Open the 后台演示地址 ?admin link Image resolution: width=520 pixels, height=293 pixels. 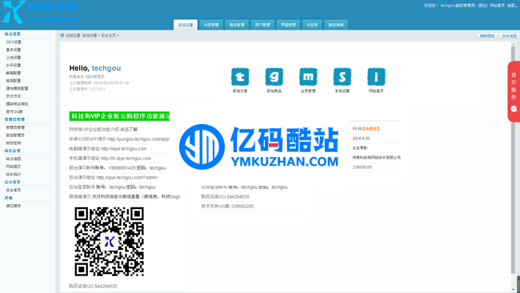pos(127,178)
